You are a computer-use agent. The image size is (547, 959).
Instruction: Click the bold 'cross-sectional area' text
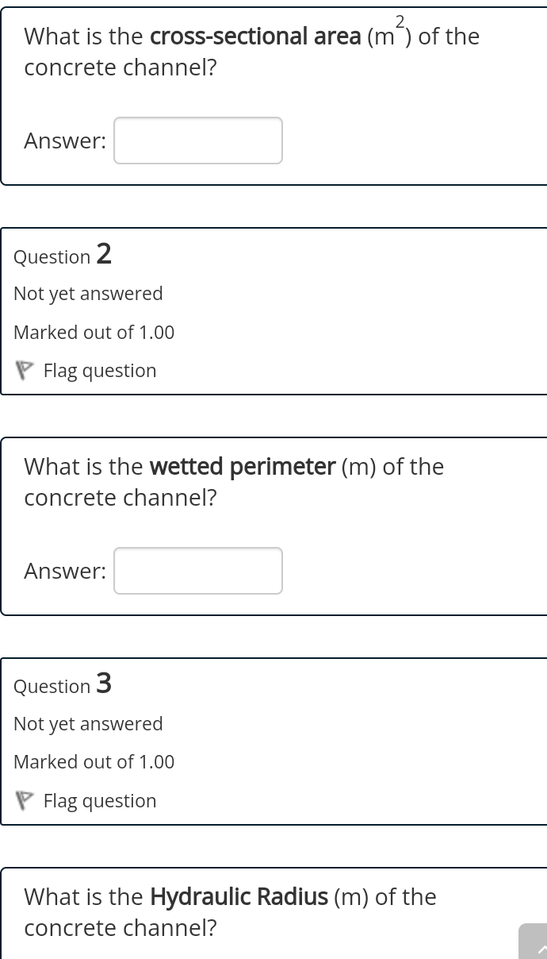coord(255,37)
